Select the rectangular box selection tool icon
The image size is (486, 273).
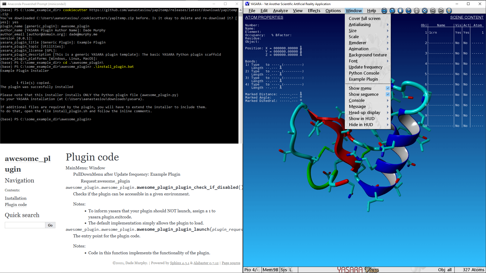click(384, 11)
